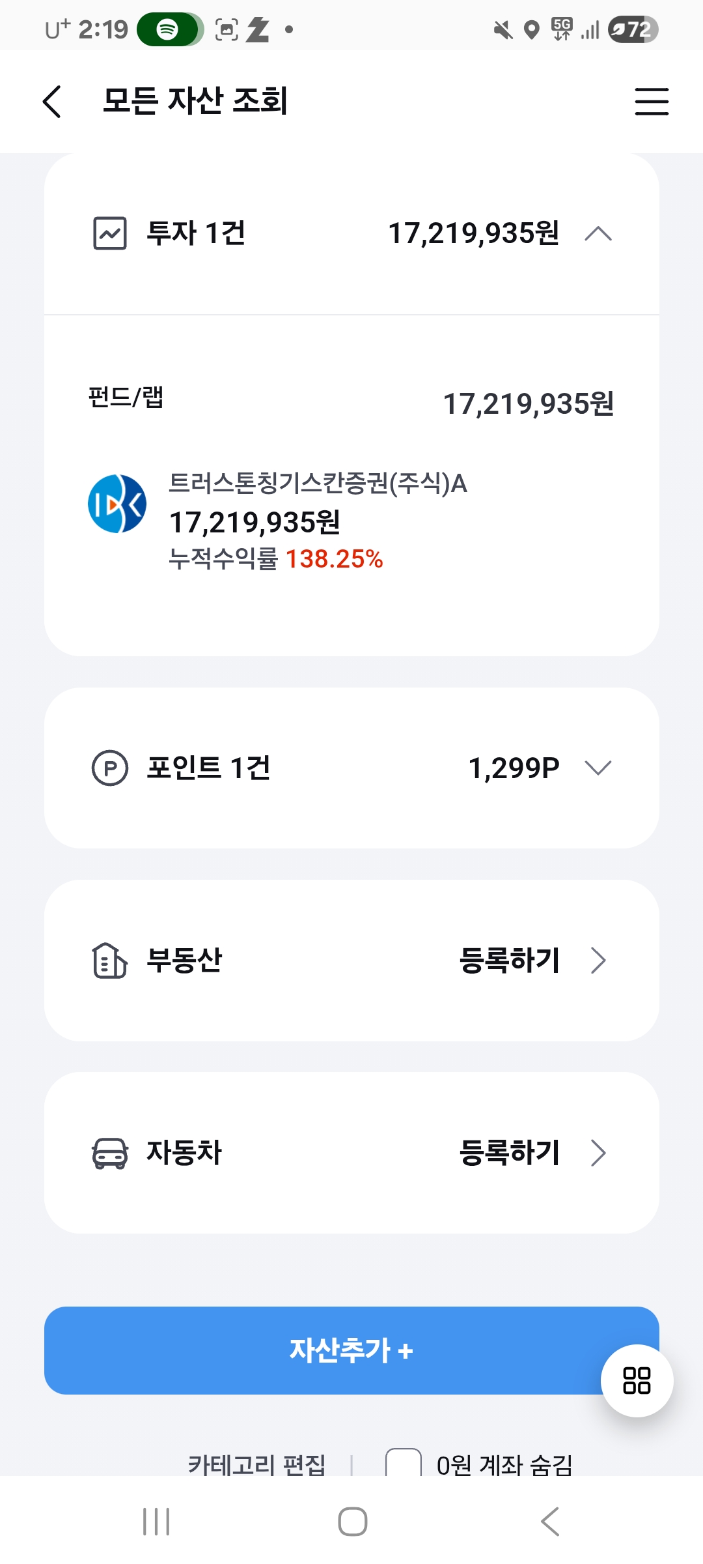Open the hamburger menu
The image size is (703, 1564).
652,102
